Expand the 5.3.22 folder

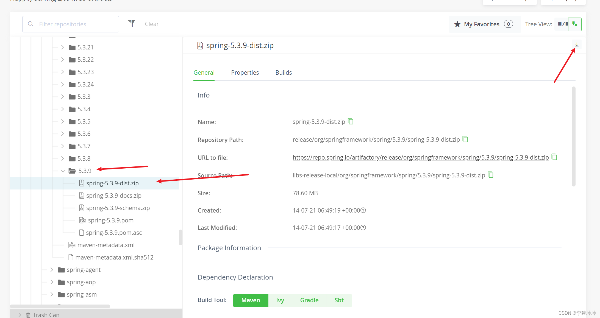(x=62, y=60)
